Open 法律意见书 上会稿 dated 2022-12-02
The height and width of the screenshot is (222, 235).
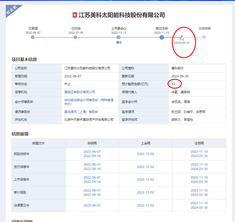146,205
